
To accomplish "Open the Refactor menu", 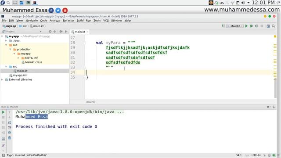I will [68, 21].
